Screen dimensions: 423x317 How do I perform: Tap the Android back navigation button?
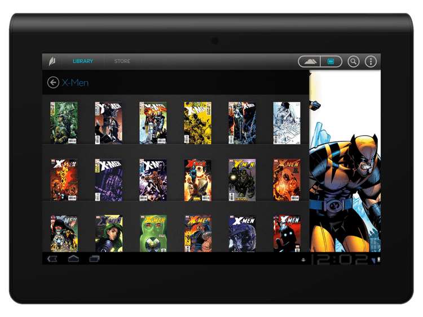coord(52,259)
